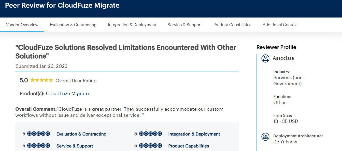Open the Product Capabilities tab

(x=232, y=25)
